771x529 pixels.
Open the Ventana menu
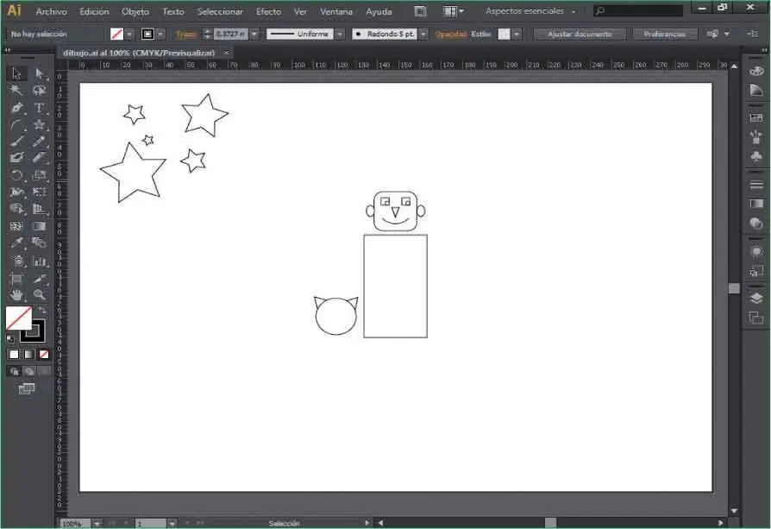pos(336,11)
